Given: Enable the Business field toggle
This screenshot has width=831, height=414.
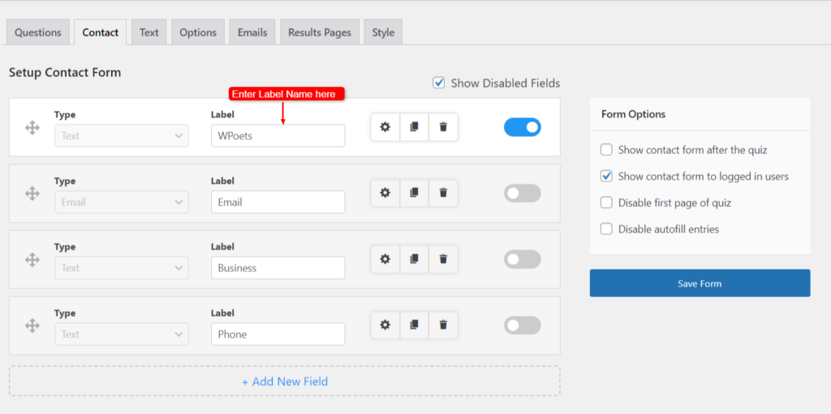Looking at the screenshot, I should tap(522, 259).
